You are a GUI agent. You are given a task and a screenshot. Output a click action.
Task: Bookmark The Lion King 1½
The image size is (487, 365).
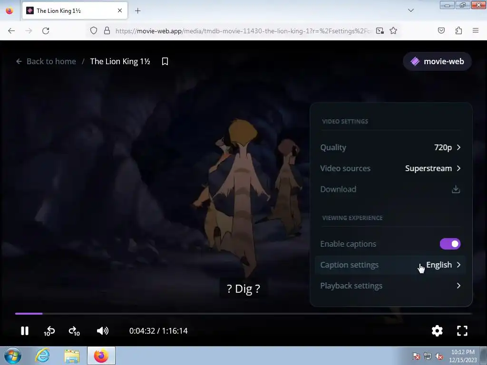pyautogui.click(x=165, y=61)
